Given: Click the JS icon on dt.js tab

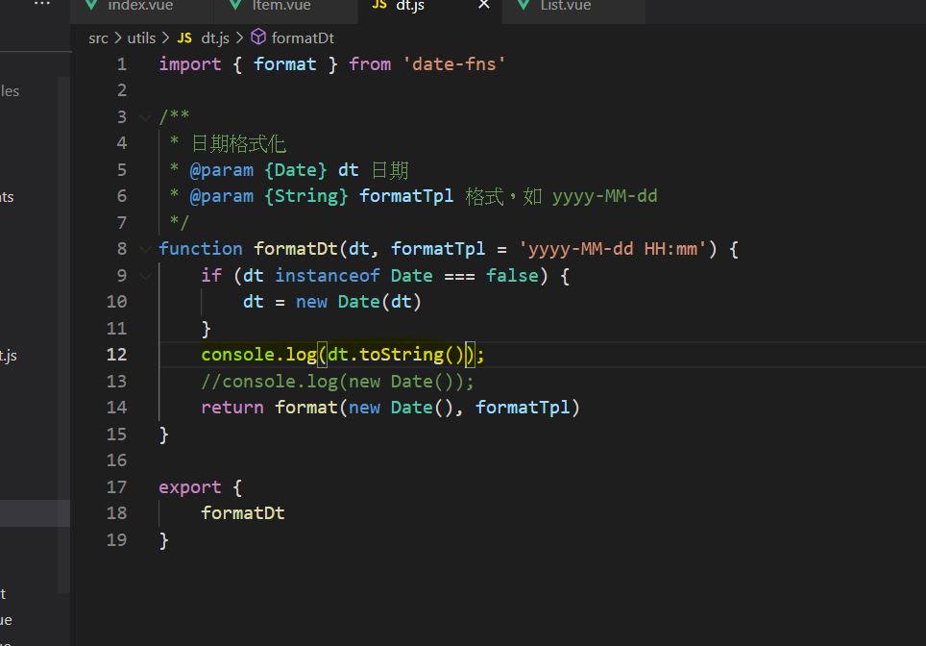Looking at the screenshot, I should point(379,6).
